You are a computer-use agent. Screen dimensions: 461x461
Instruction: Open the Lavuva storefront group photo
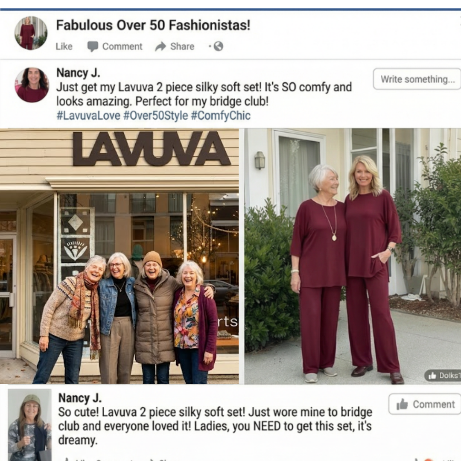coord(119,256)
